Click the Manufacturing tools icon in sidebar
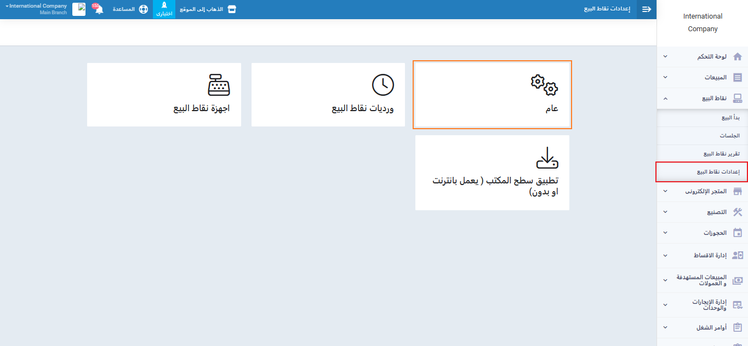 [737, 212]
